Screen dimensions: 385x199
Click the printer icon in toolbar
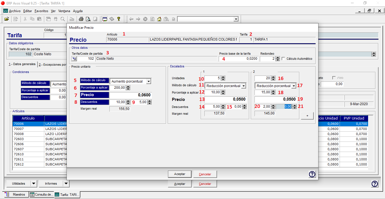(81, 19)
